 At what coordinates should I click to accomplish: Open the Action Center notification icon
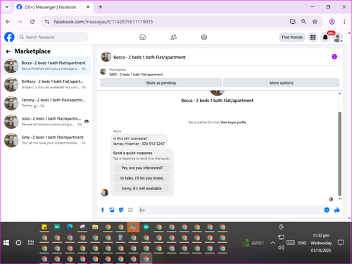click(341, 243)
